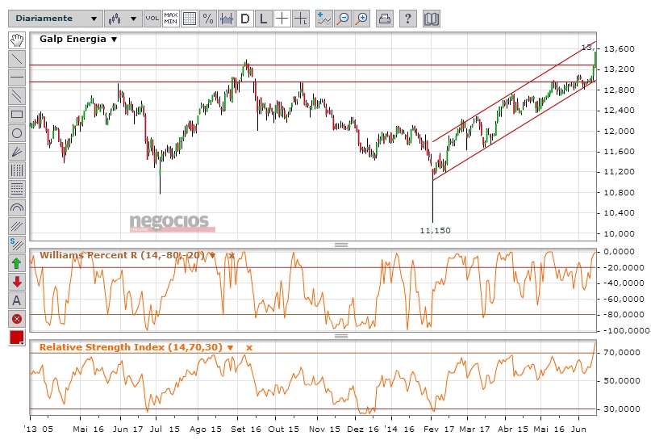The width and height of the screenshot is (651, 440).
Task: Click the Jun date axis label
Action: click(x=578, y=430)
